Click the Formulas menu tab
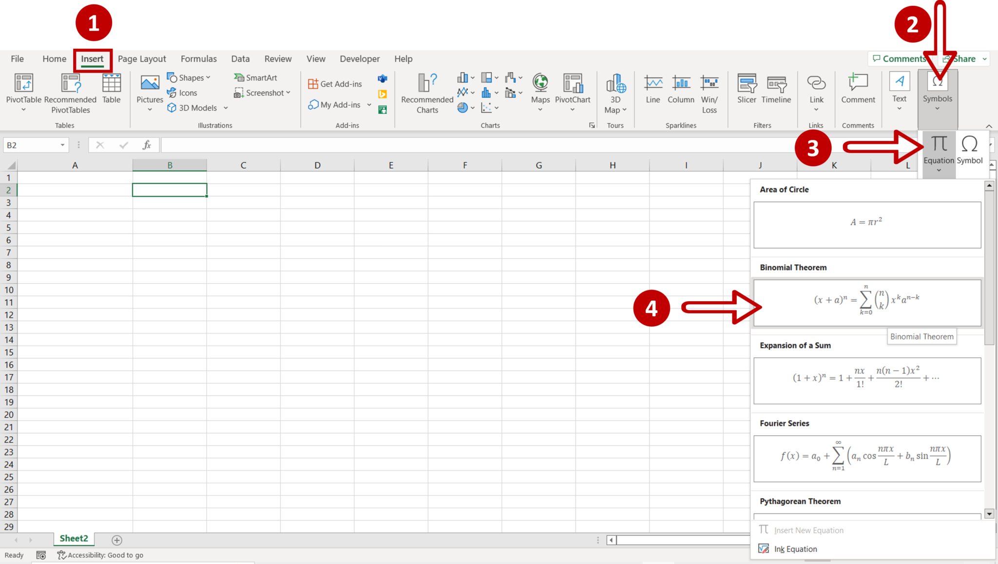Screen dimensions: 998x564 pos(198,58)
